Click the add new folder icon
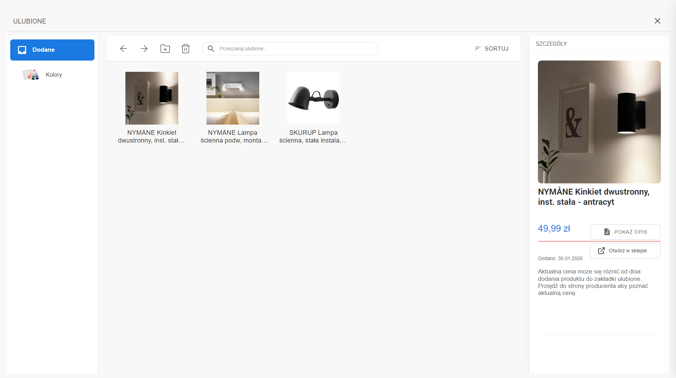The width and height of the screenshot is (676, 378). point(165,49)
